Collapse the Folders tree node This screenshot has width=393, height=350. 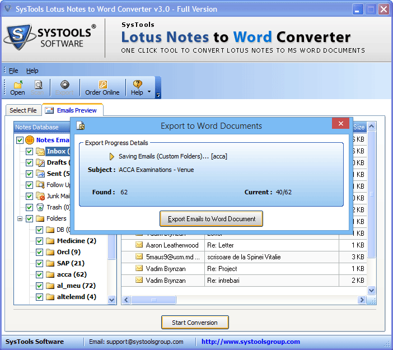(20, 218)
